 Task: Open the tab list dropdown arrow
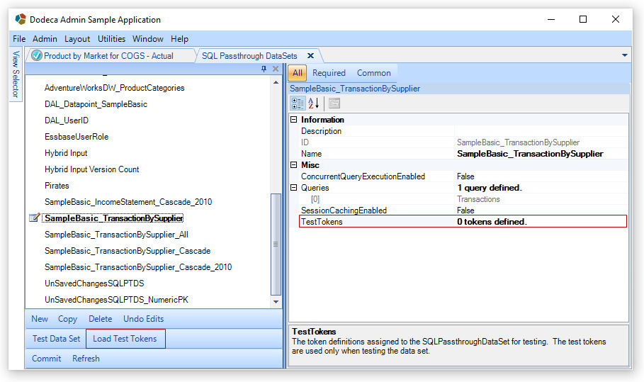624,55
